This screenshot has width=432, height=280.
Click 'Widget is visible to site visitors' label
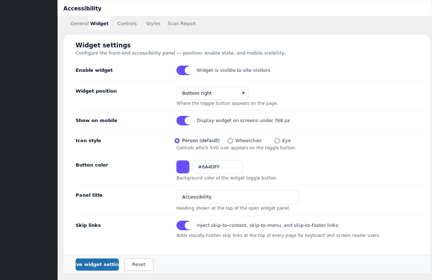tap(233, 70)
